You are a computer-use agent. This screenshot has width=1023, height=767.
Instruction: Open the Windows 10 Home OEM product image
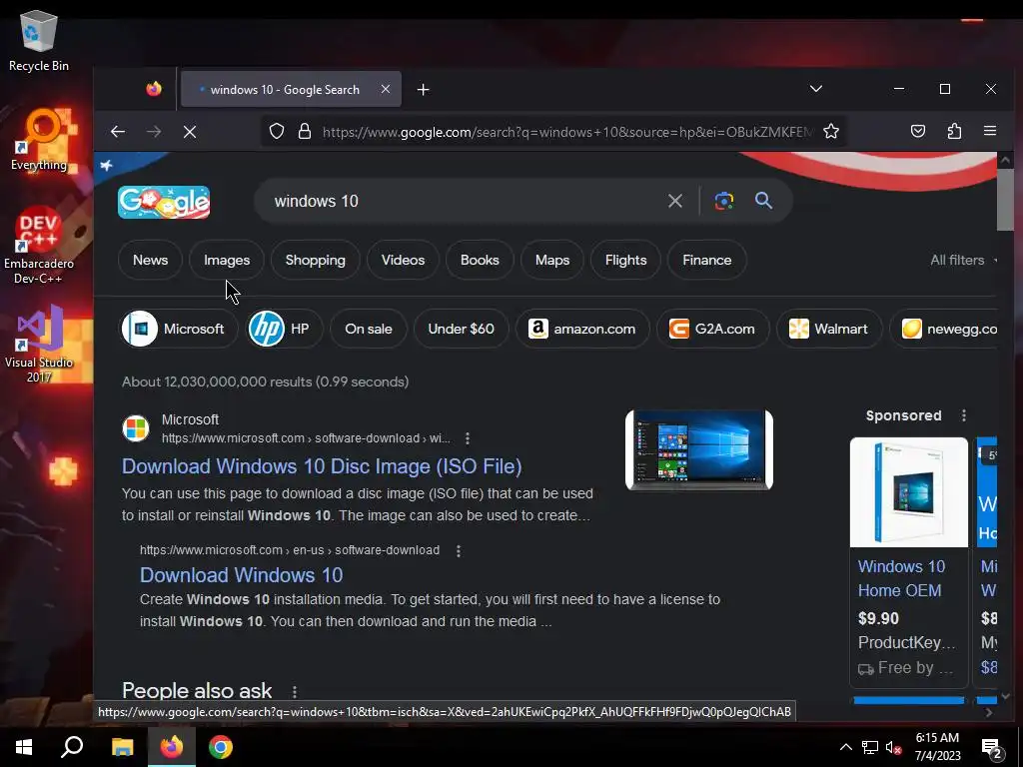click(x=909, y=491)
